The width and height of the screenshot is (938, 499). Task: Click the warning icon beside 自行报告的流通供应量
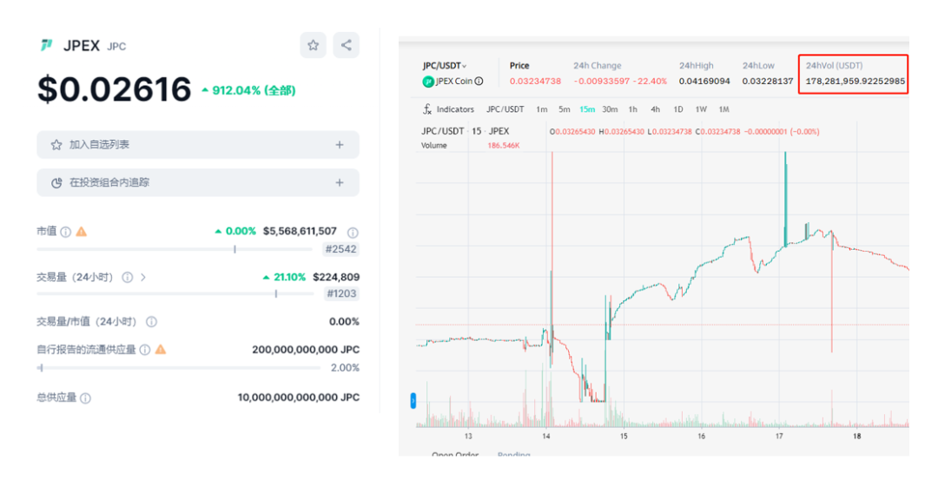coord(160,350)
